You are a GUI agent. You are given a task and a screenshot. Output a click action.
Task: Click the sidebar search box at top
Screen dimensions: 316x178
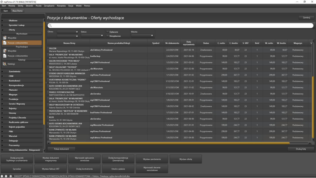tap(23, 16)
